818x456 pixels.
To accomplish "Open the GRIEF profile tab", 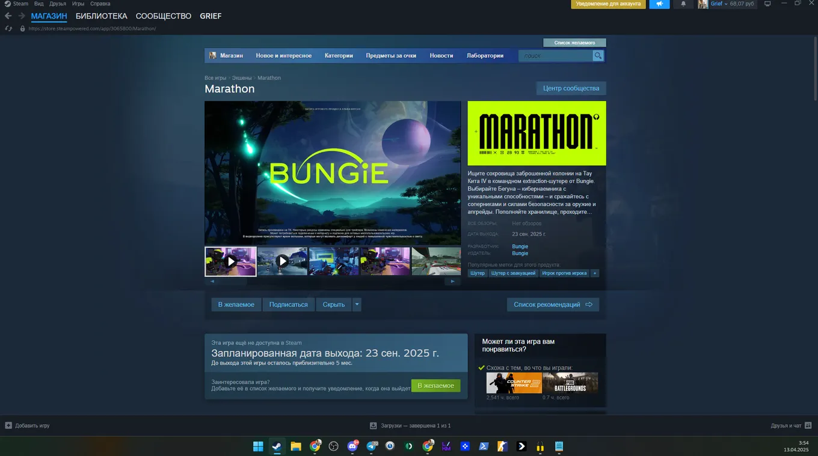I will coord(211,16).
